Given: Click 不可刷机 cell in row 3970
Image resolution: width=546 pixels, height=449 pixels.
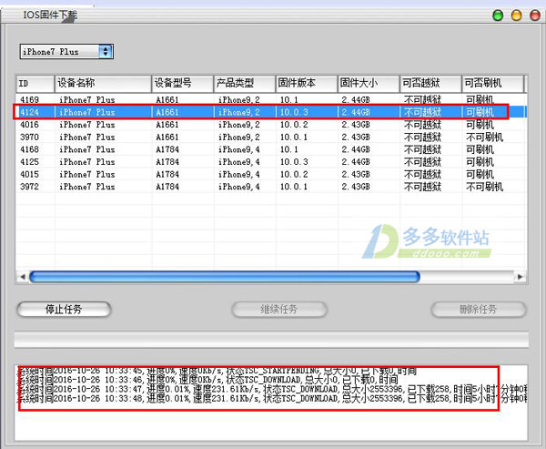Looking at the screenshot, I should [484, 137].
